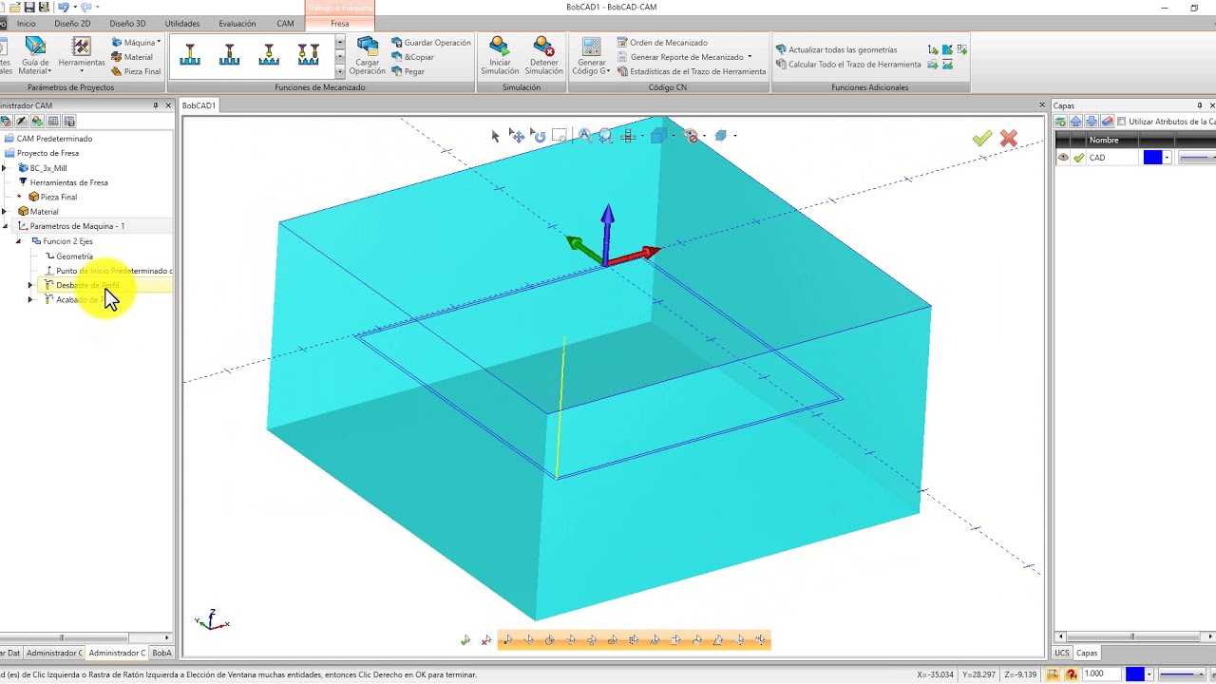Click the add new layer icon in Capas panel
The image size is (1216, 684).
tap(1061, 122)
